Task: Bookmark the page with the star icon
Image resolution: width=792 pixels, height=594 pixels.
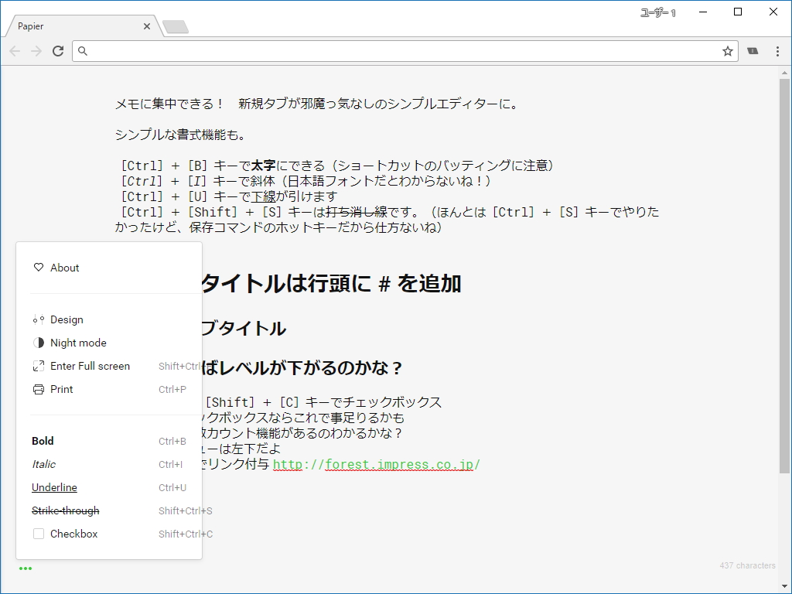Action: point(727,51)
